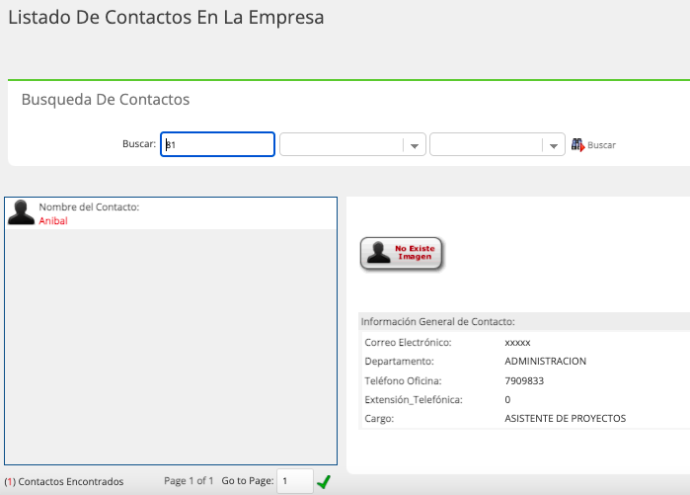Click the ADMINISTRACION department value

545,361
